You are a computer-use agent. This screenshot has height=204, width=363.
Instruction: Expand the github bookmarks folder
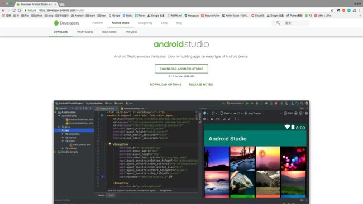(x=37, y=16)
